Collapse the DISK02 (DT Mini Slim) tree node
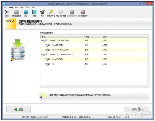The image size is (155, 121). [42, 40]
